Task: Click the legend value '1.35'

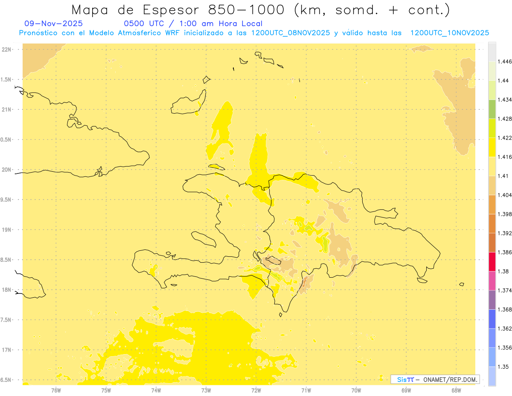Action: pyautogui.click(x=503, y=367)
